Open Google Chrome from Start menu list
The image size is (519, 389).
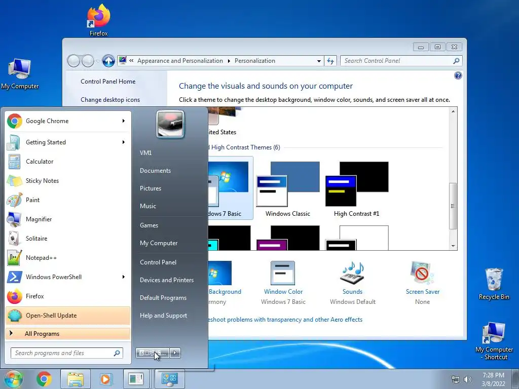[x=68, y=121]
